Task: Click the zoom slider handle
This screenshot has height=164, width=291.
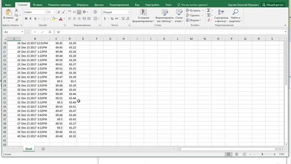Action: click(262, 154)
